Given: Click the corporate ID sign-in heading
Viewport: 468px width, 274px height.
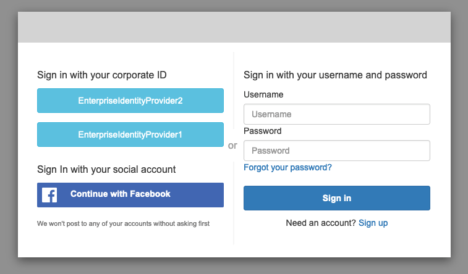Looking at the screenshot, I should point(101,75).
